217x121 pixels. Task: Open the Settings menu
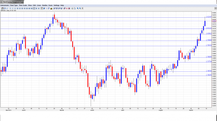(x=56, y=5)
